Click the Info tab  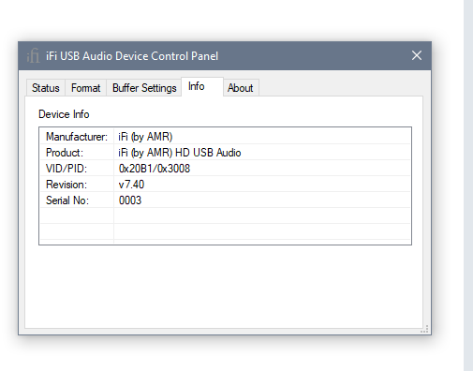pos(197,86)
